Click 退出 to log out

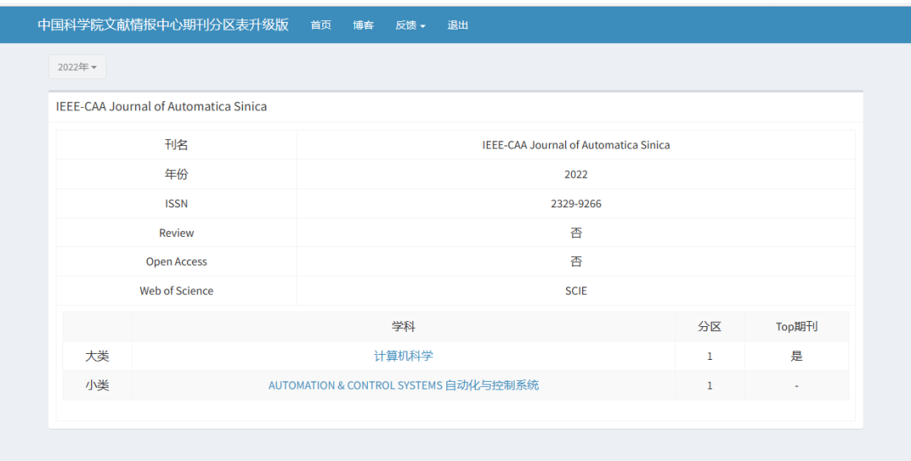click(458, 25)
